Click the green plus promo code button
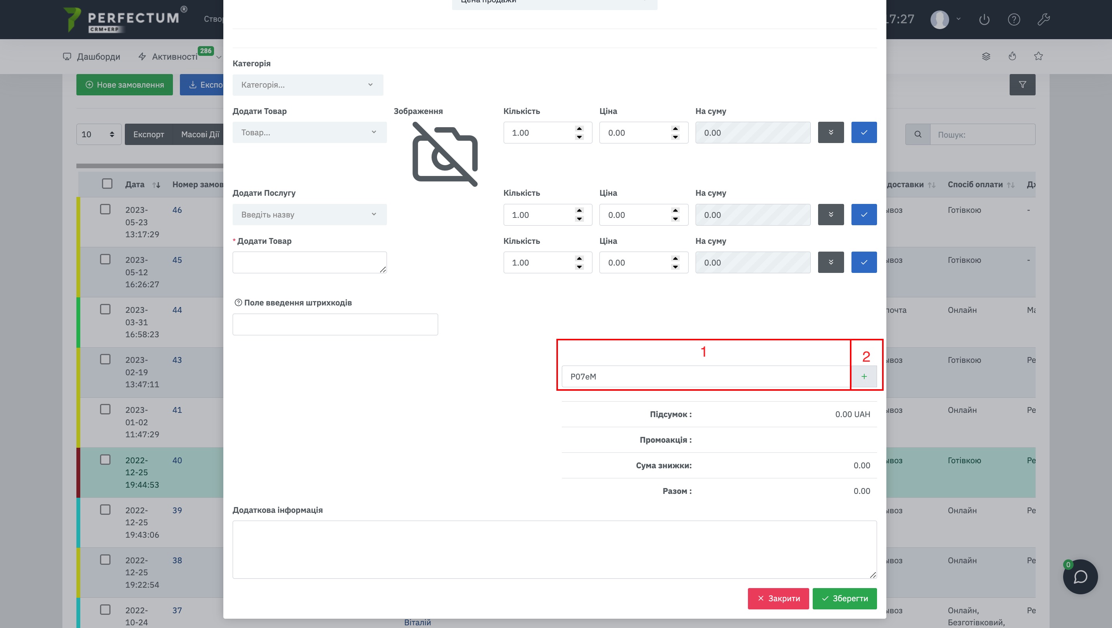 pos(864,376)
